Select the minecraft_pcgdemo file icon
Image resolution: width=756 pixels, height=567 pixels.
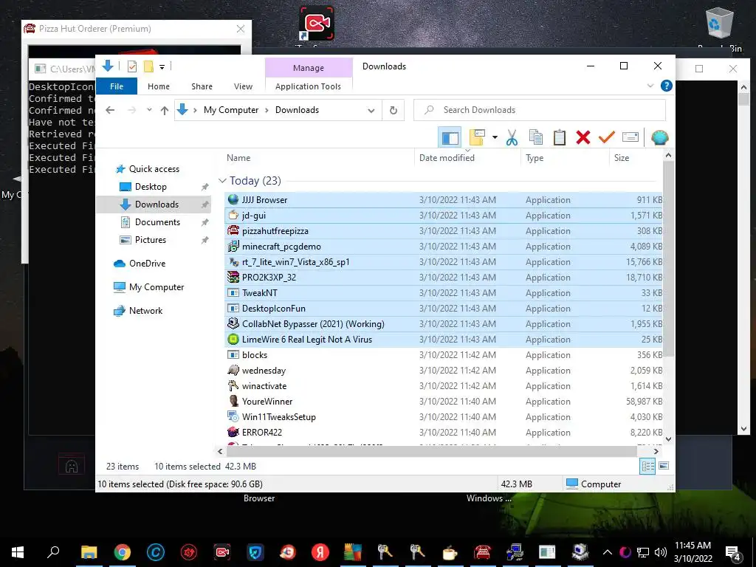click(x=233, y=247)
